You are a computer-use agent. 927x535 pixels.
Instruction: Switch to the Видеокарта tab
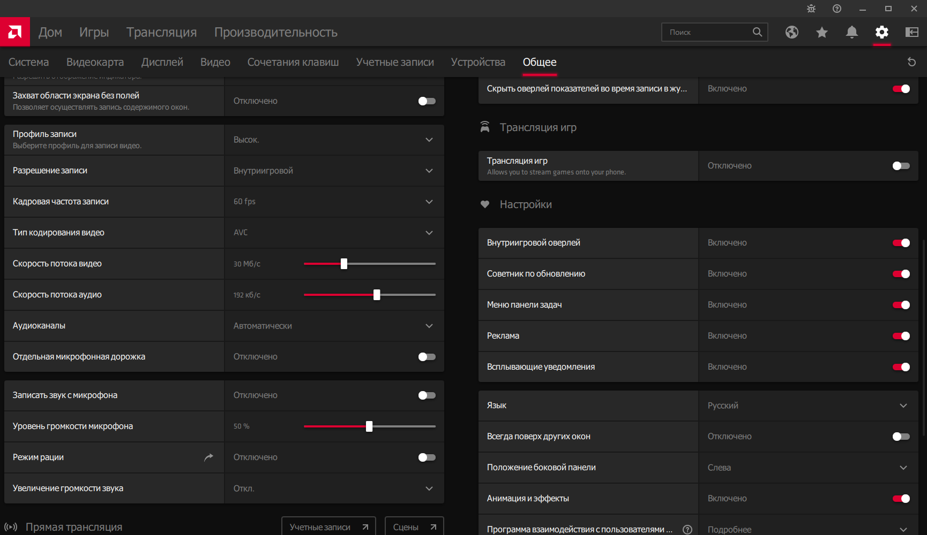95,62
